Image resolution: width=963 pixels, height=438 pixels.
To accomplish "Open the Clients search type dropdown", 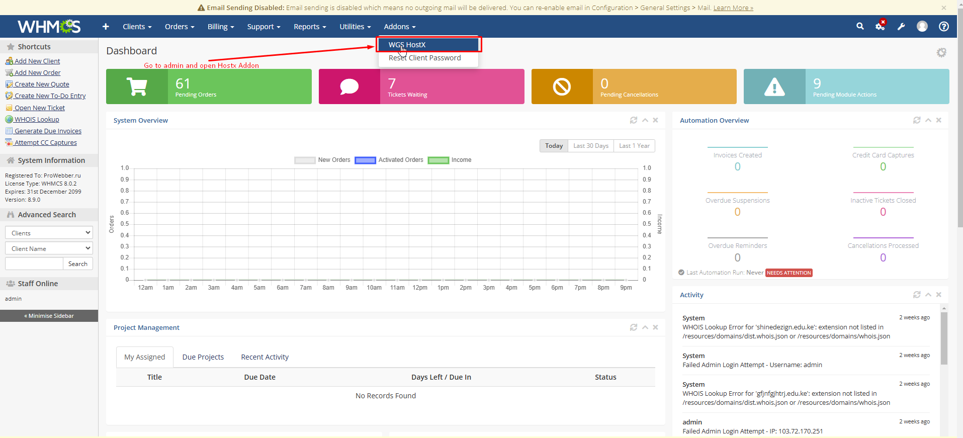I will (49, 233).
